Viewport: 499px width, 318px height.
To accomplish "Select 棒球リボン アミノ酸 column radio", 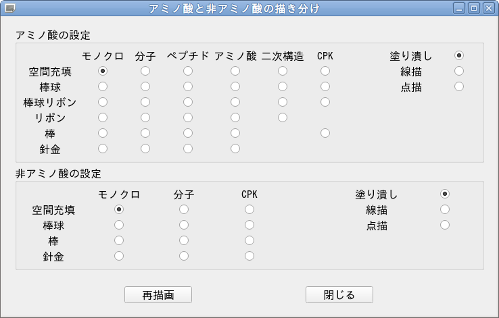I will pos(235,102).
